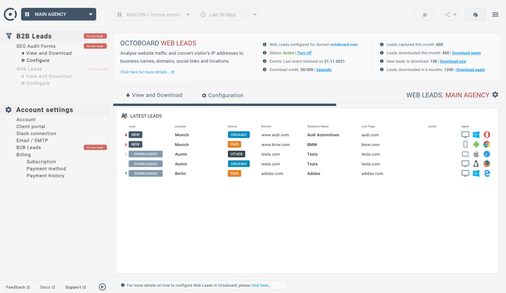Click the Latest Leads people icon
This screenshot has width=506, height=293.
tap(125, 116)
